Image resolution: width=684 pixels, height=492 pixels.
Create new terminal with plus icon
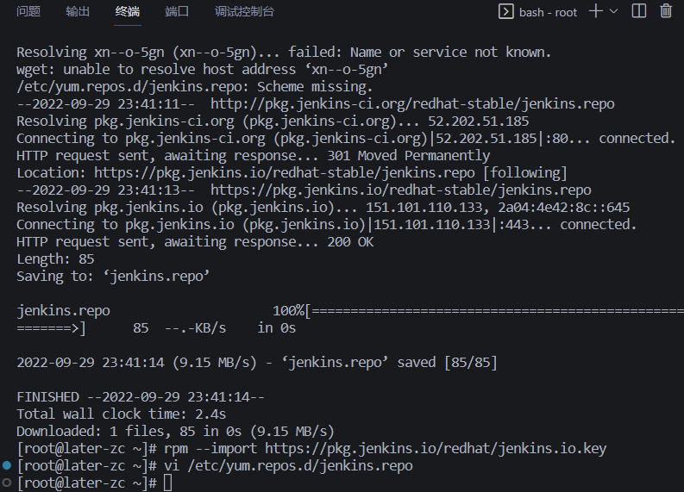pos(595,11)
